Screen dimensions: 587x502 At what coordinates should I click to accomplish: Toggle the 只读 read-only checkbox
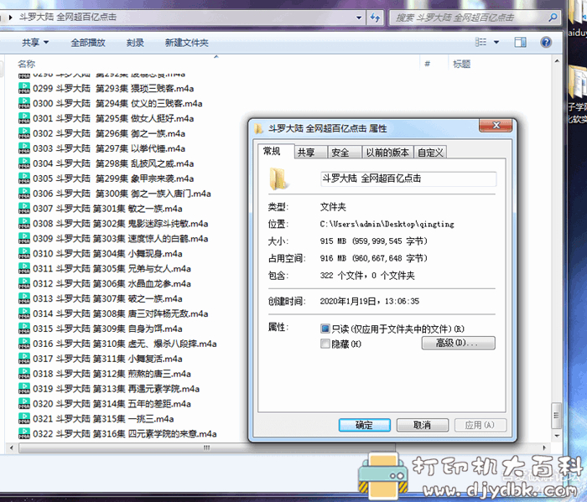tap(325, 329)
